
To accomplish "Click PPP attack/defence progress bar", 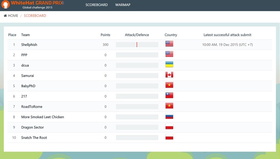I will [x=137, y=55].
